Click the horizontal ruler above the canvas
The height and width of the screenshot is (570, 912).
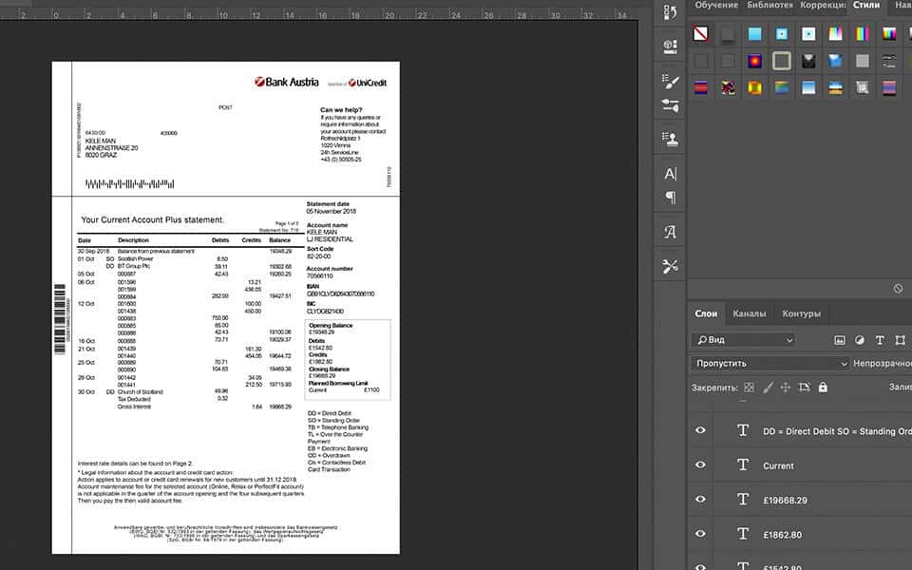pos(319,13)
